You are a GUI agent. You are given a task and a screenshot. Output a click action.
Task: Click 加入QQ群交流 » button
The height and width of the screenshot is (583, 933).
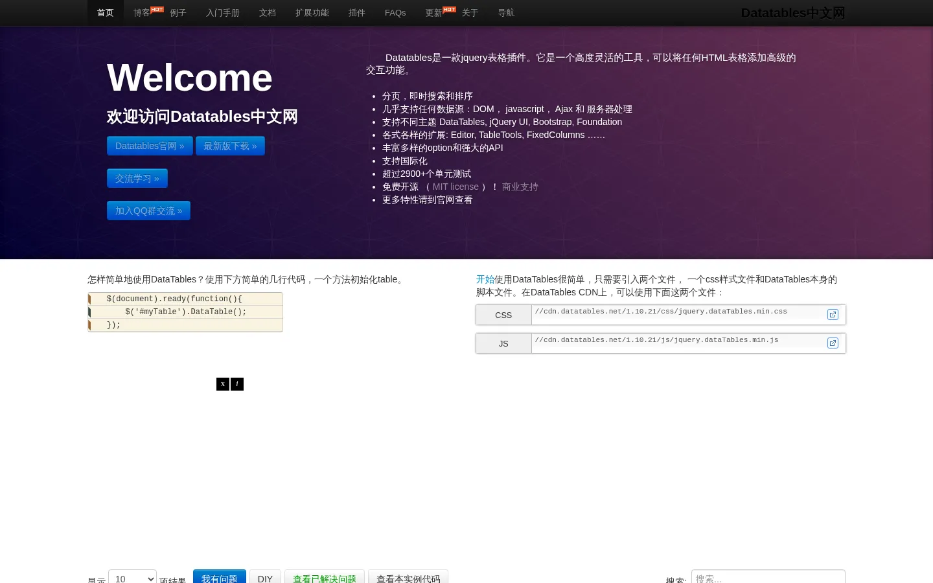148,211
